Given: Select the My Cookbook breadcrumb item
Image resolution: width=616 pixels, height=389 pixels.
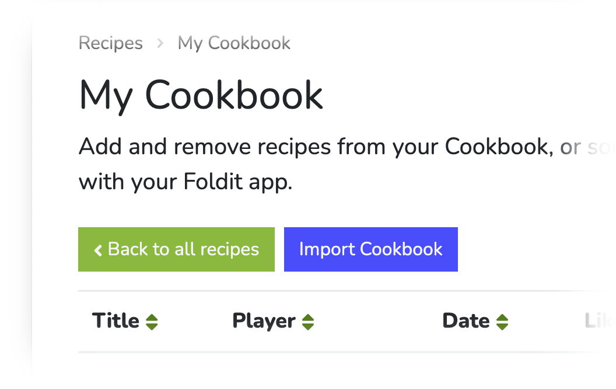Looking at the screenshot, I should [x=234, y=43].
